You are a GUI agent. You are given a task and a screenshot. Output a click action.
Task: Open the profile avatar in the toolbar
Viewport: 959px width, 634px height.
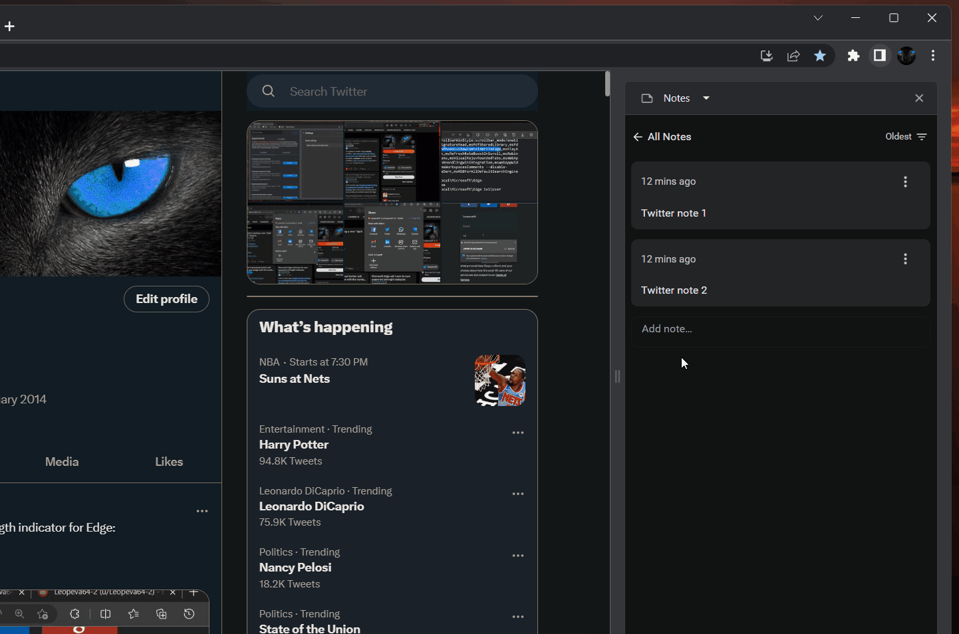click(906, 56)
